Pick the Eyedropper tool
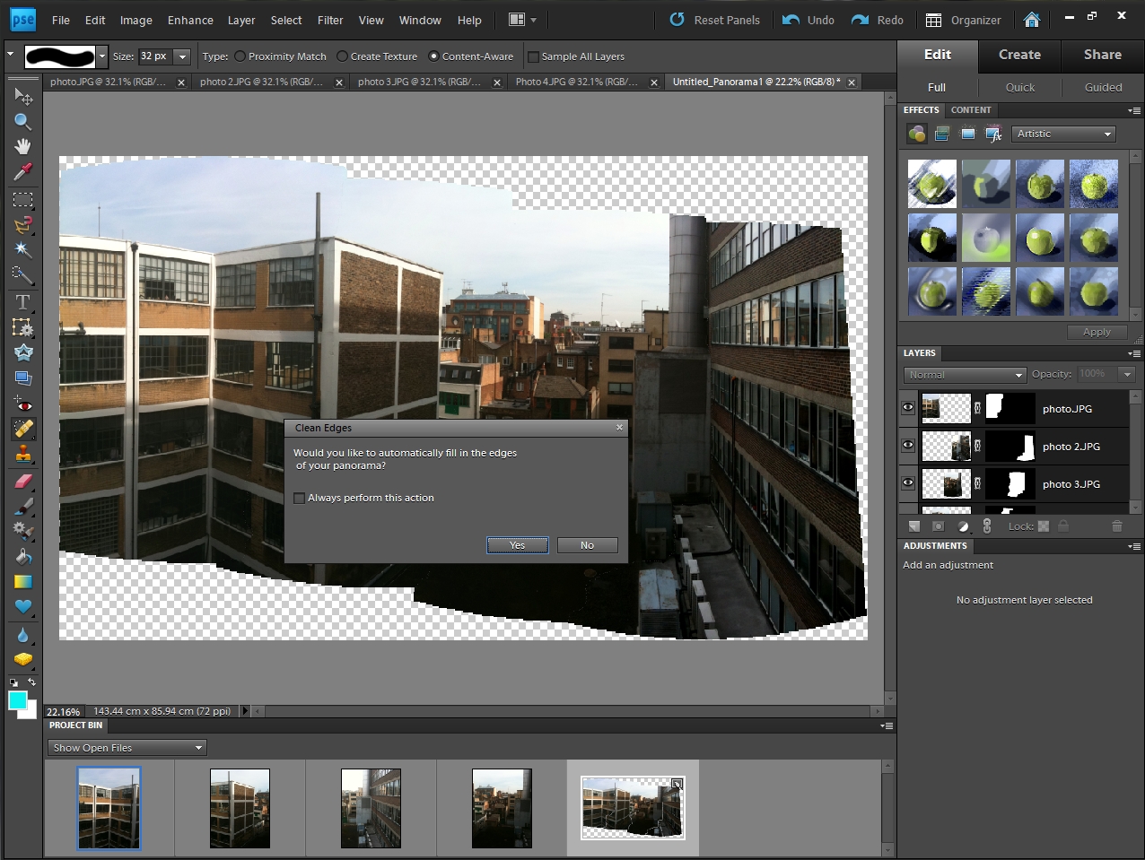Viewport: 1145px width, 860px height. [x=23, y=171]
